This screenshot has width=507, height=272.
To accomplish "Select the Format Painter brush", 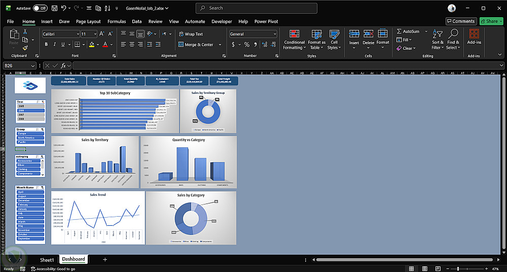I will 25,48.
